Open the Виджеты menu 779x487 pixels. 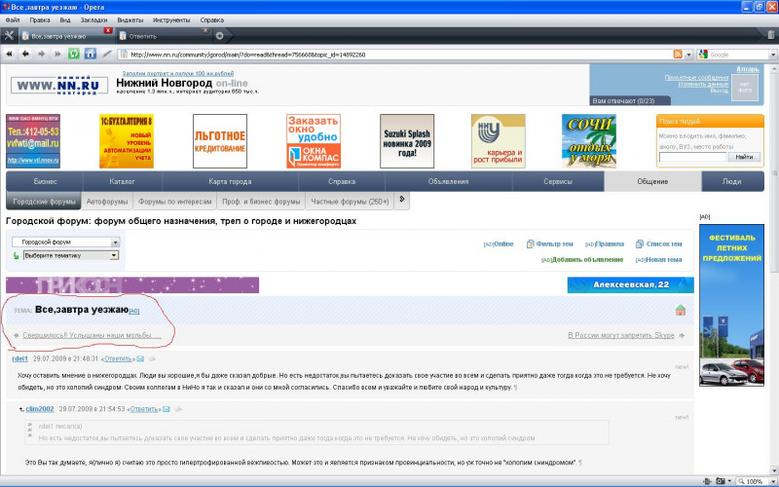[x=130, y=19]
